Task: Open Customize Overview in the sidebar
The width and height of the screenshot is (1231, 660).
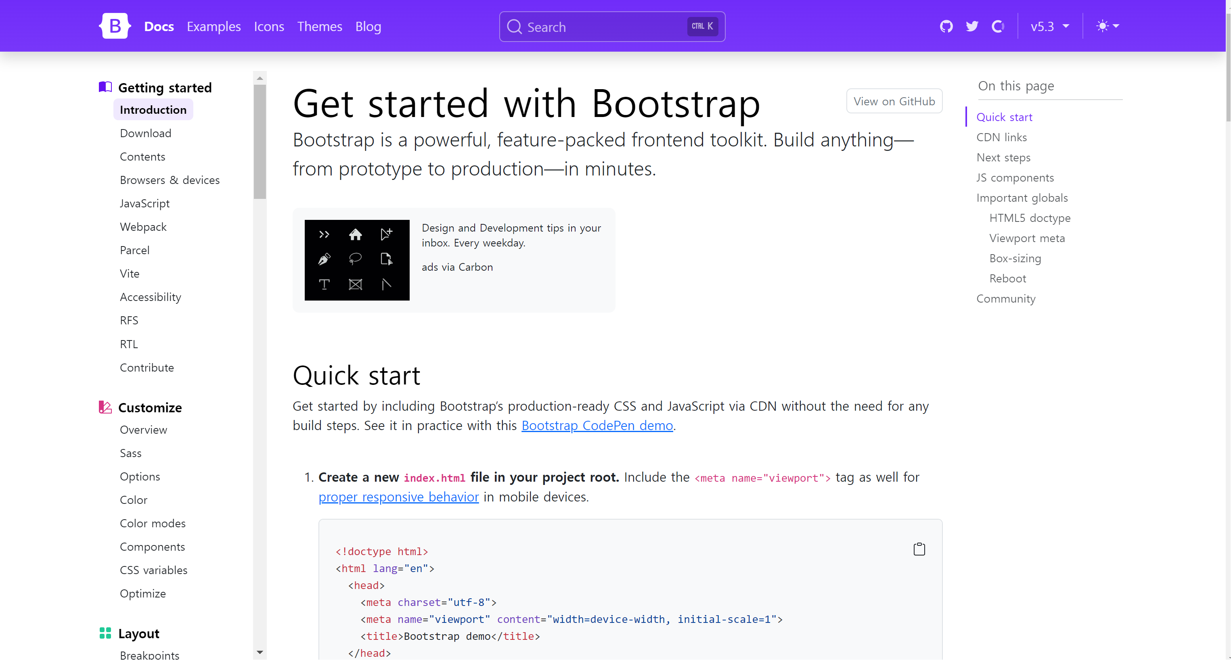Action: pyautogui.click(x=143, y=429)
